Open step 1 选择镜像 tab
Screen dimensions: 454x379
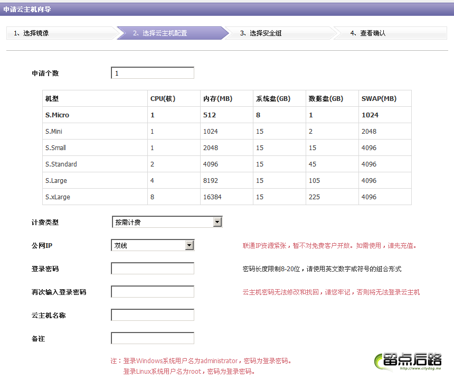[61, 33]
